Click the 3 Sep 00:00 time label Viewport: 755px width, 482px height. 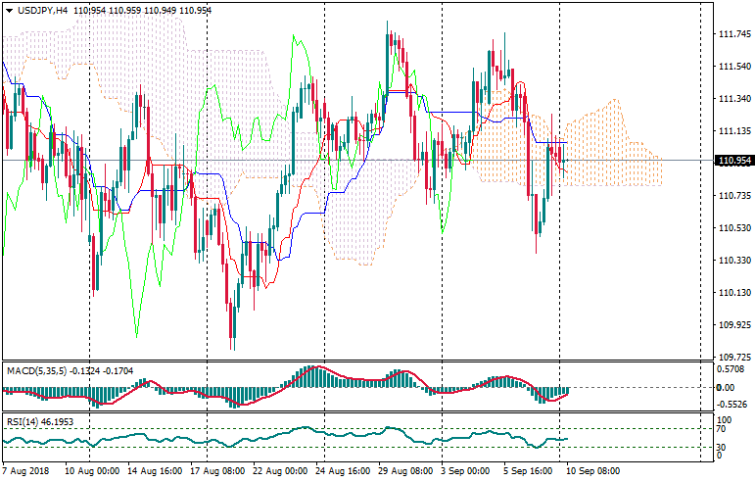pyautogui.click(x=466, y=471)
